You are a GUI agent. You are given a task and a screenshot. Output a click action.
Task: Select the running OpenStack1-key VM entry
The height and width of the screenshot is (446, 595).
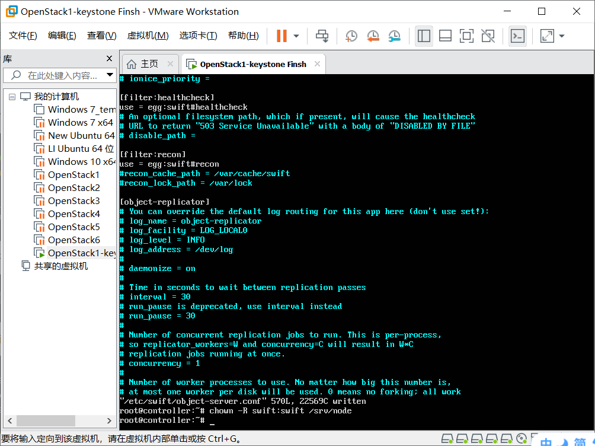(81, 253)
